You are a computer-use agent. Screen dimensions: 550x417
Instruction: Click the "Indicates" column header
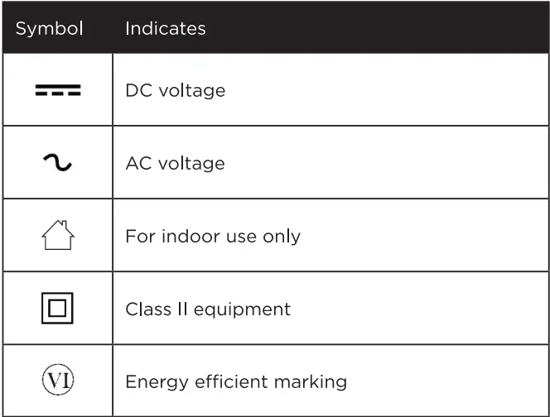point(165,28)
